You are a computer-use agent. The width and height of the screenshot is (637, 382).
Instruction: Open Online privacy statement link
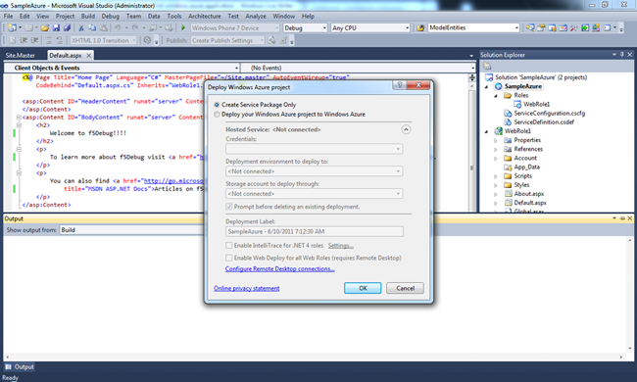247,289
